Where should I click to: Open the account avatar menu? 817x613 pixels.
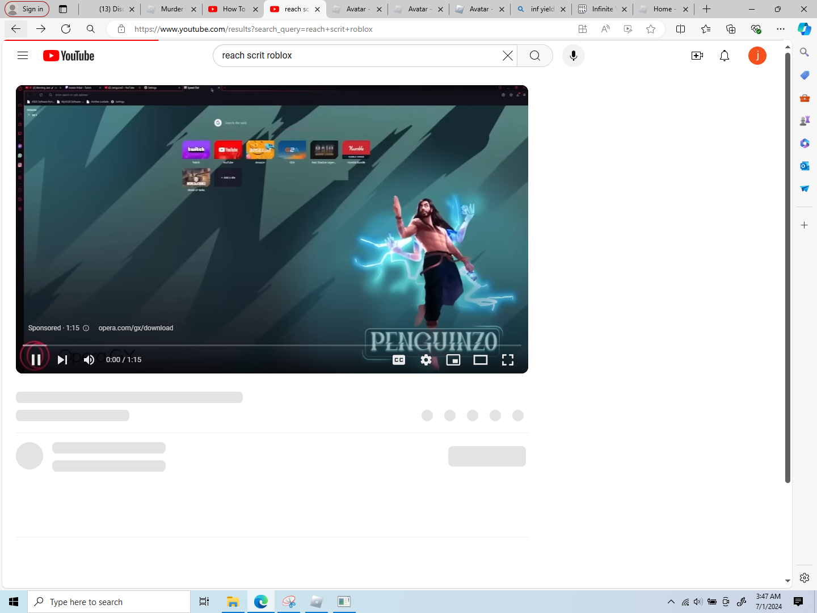(757, 56)
